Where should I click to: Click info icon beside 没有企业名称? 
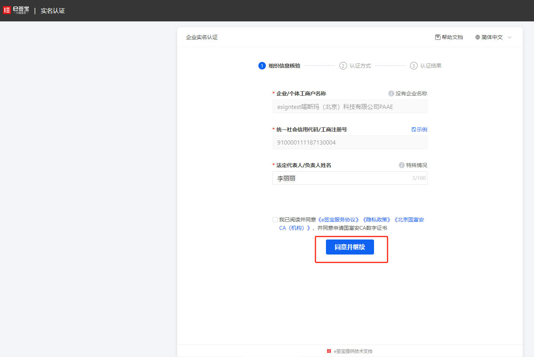coord(391,93)
